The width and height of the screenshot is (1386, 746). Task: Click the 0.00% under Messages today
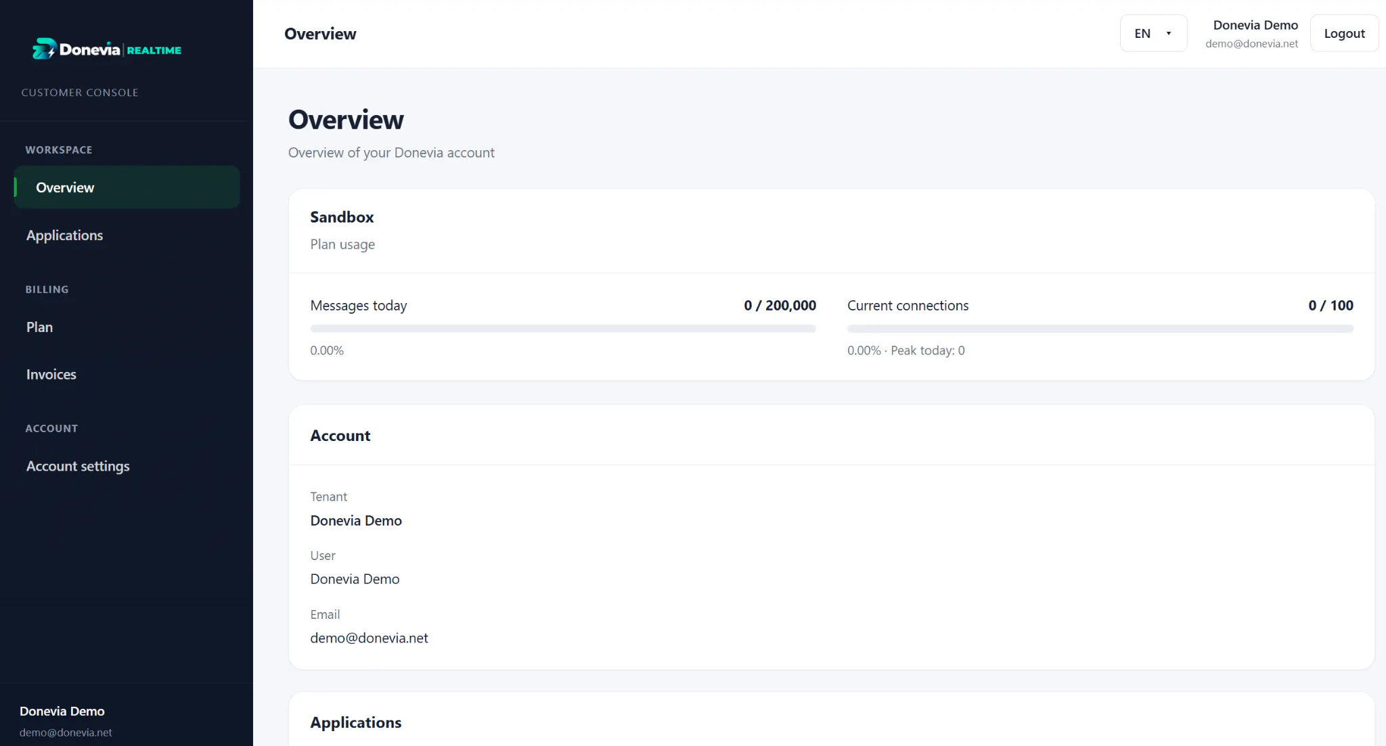click(327, 350)
